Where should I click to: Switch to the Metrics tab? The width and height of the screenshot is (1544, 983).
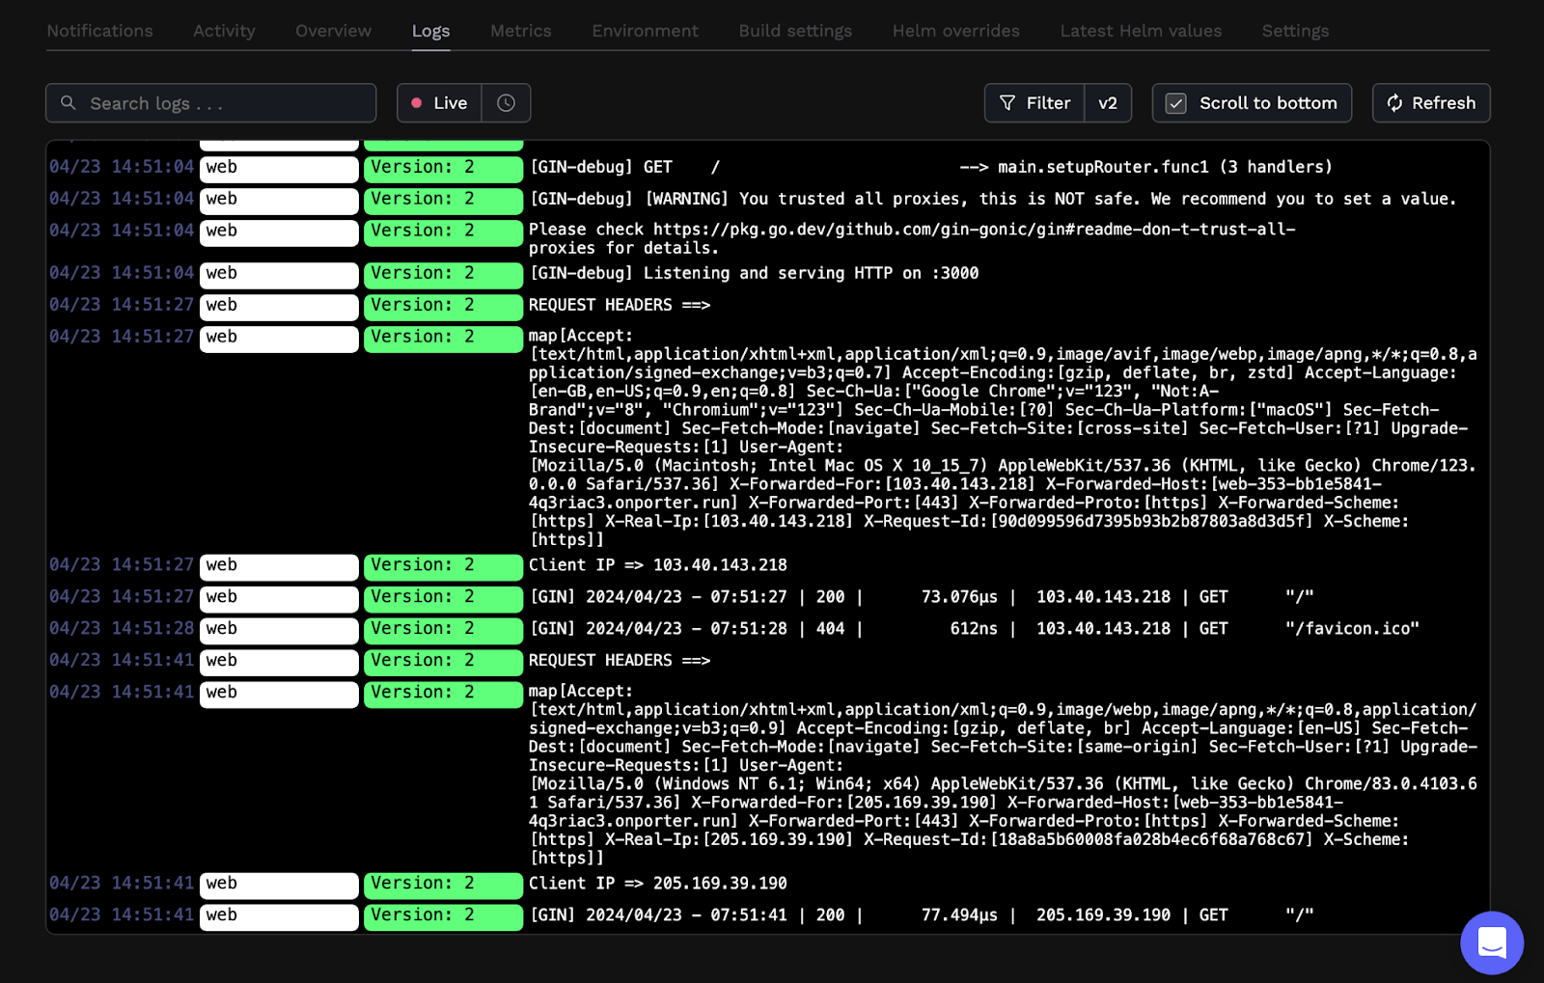coord(520,31)
